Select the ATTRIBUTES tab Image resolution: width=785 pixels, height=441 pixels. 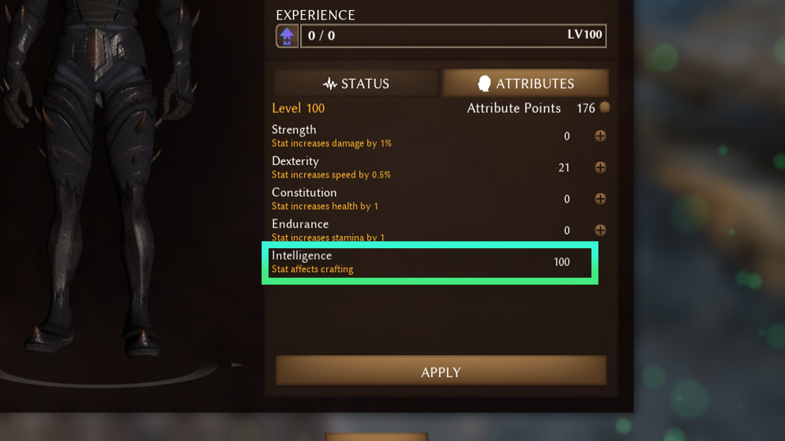click(525, 83)
